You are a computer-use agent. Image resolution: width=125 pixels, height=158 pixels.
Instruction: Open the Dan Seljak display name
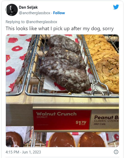pos(28,7)
